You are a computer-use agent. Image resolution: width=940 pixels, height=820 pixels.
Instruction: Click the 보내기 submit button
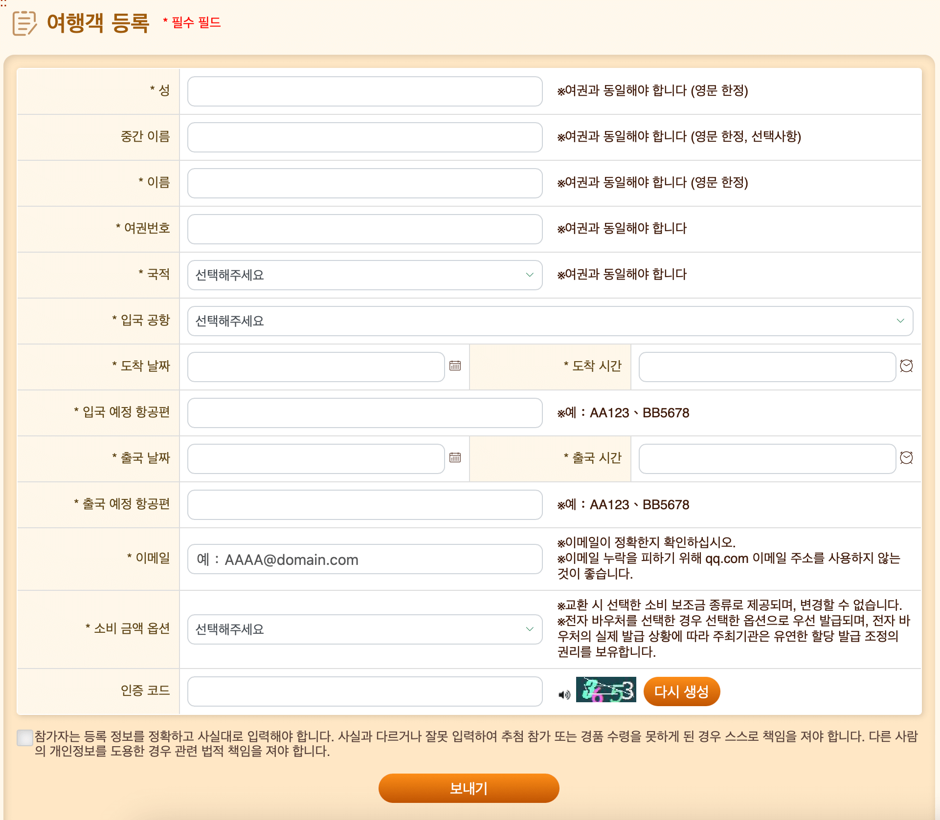pos(469,788)
